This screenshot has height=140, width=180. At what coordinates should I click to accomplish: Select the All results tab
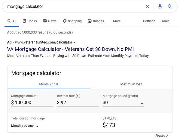tap(12, 21)
